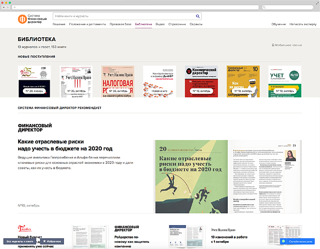
Task: Open the Решения menu item
Action: 59,24
